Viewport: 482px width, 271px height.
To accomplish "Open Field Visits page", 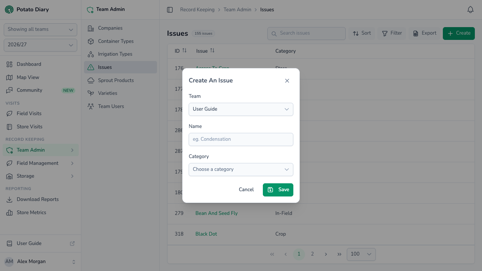I will (x=40, y=113).
